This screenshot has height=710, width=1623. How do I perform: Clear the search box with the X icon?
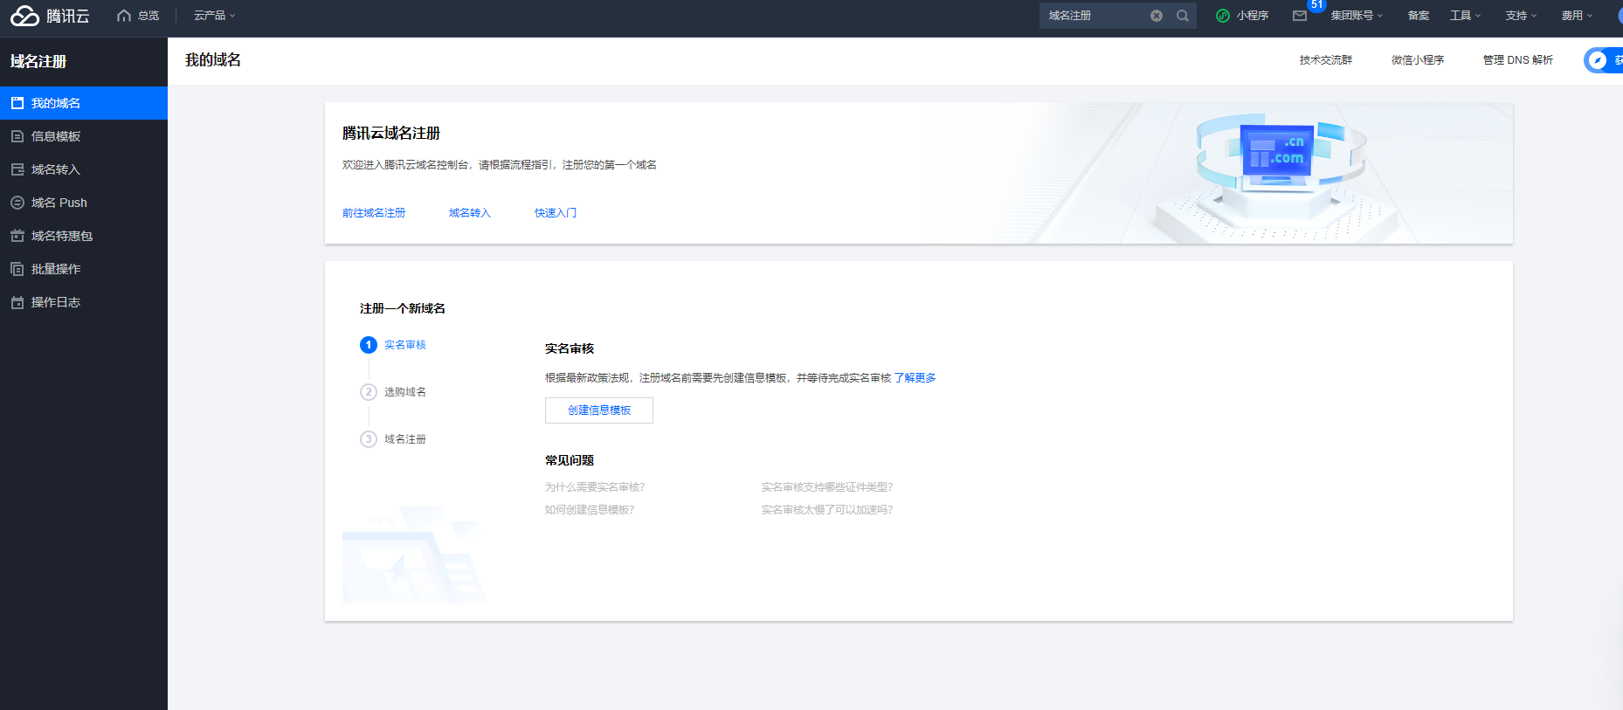coord(1157,16)
